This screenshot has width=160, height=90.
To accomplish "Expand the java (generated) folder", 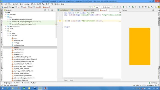I will coord(6,26).
